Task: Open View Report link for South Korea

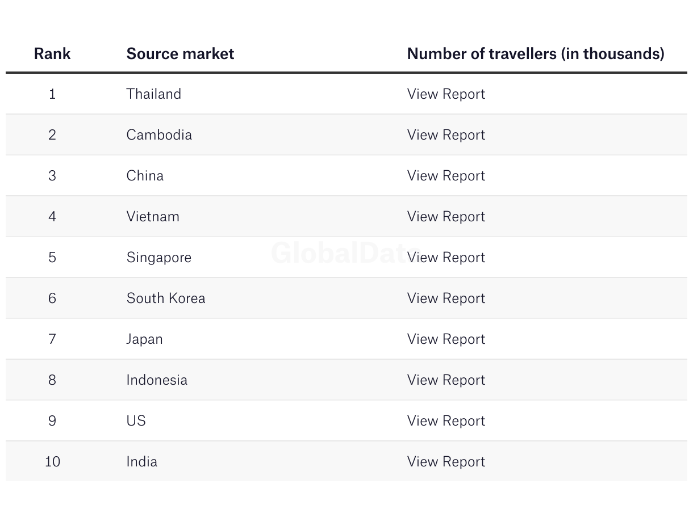Action: 446,298
